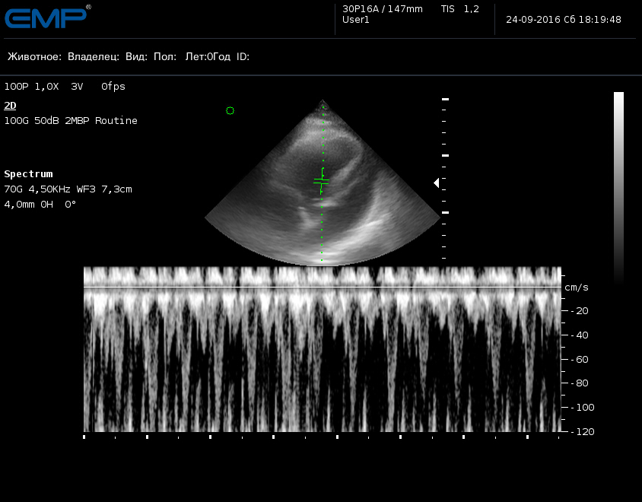Screen dimensions: 642x502
Task: Click the ID field label
Action: pyautogui.click(x=243, y=56)
